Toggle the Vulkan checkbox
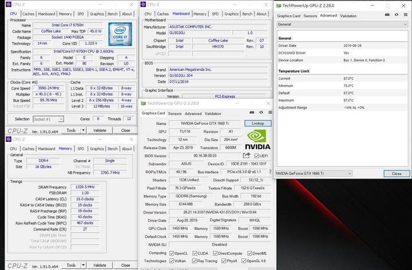Image resolution: width=412 pixels, height=270 pixels. (172, 261)
